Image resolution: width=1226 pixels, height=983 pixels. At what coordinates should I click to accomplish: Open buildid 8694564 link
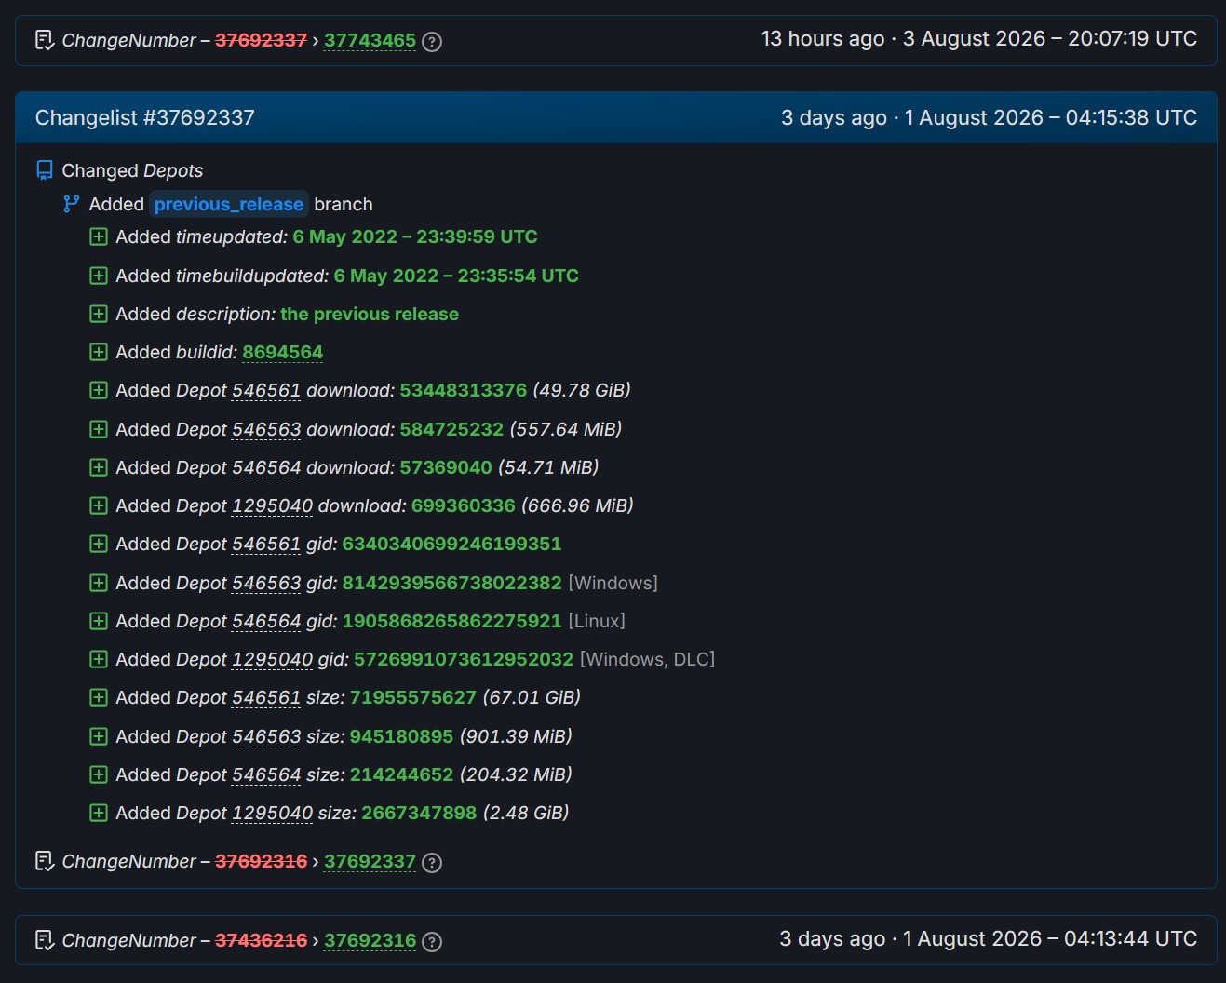(282, 353)
